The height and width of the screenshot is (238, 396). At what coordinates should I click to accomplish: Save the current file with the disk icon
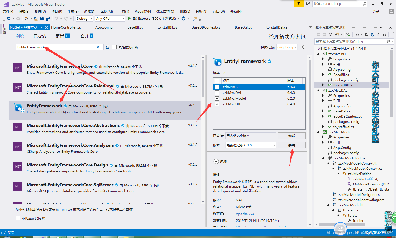click(42, 18)
